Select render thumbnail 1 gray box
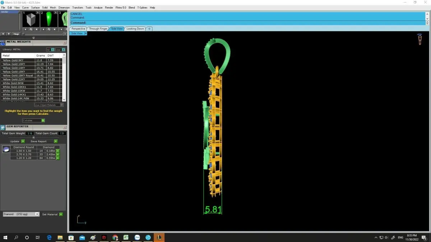The width and height of the screenshot is (431, 242). click(x=31, y=19)
